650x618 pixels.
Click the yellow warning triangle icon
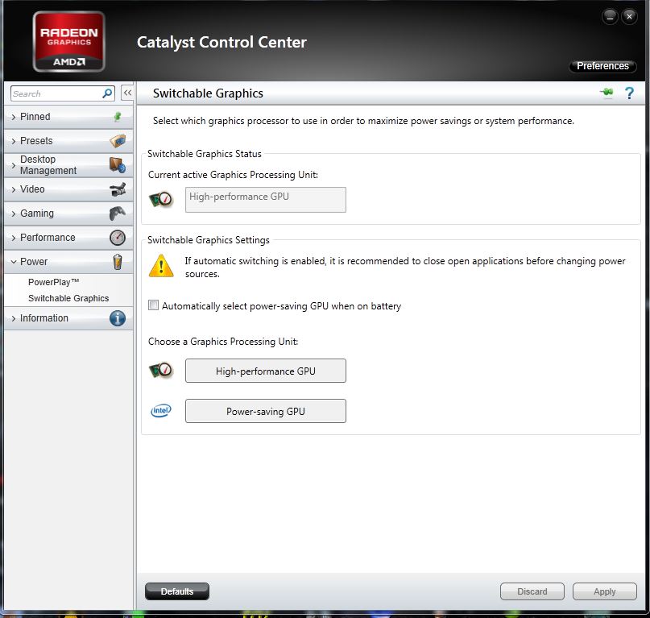click(x=161, y=266)
